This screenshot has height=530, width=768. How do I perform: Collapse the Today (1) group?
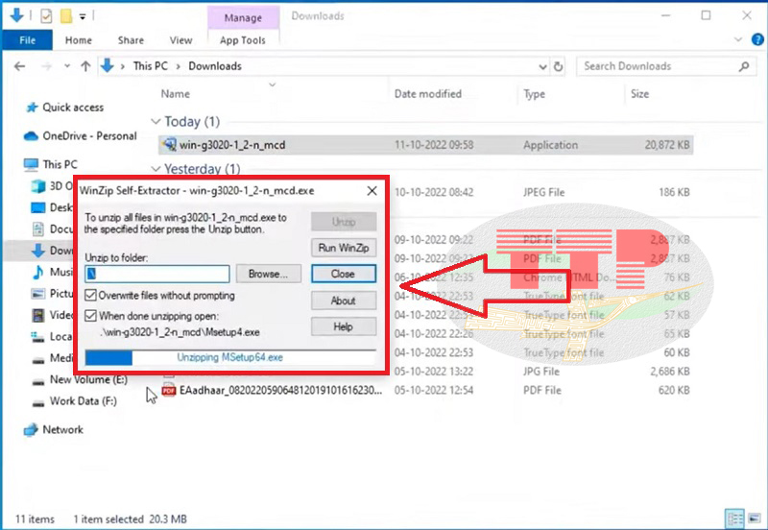[x=156, y=122]
